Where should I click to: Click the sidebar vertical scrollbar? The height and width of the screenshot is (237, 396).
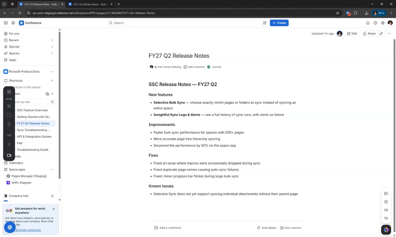[x=60, y=105]
